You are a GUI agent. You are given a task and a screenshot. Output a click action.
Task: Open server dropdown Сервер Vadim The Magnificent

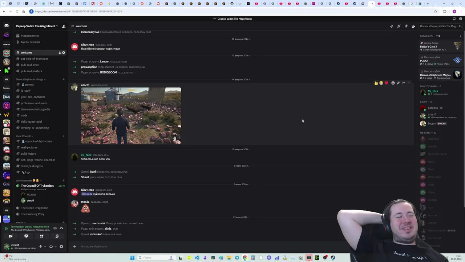pyautogui.click(x=37, y=26)
